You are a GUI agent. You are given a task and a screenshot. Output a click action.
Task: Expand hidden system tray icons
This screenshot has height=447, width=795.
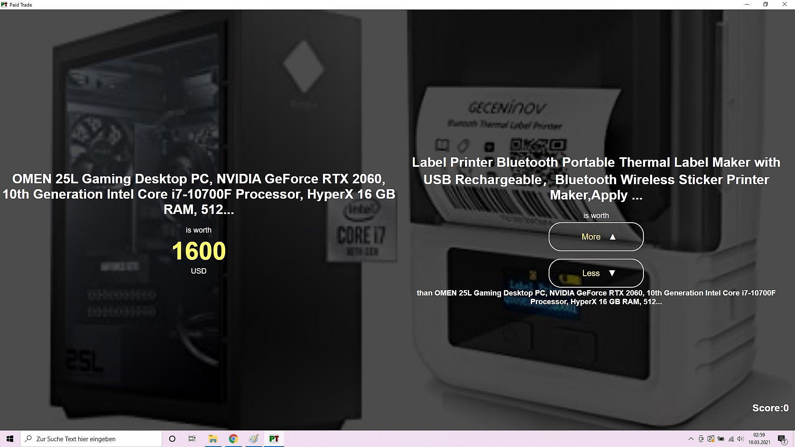click(691, 439)
